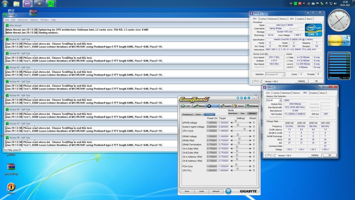Open the Recycle Bin desktop icon
Screen dimensions: 355x200
click(11, 11)
